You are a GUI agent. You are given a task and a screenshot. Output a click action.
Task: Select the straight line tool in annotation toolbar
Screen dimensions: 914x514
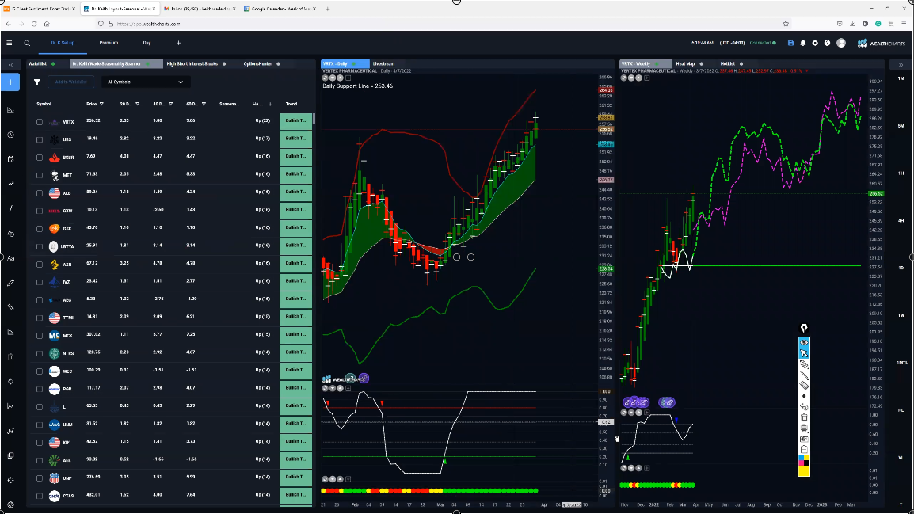(804, 375)
